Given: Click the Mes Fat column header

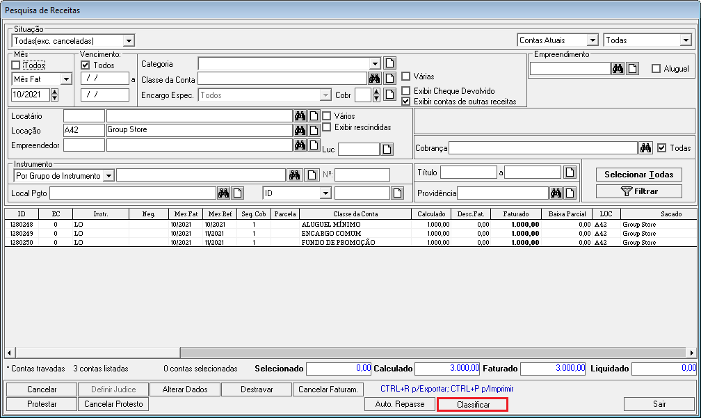Looking at the screenshot, I should coord(186,214).
